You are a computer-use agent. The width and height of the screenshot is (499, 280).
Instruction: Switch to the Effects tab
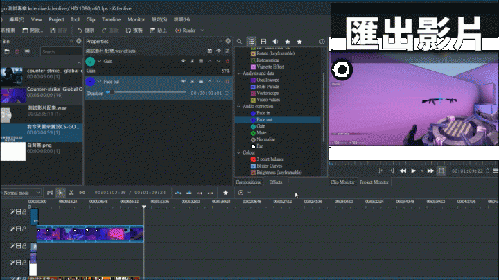tap(276, 182)
